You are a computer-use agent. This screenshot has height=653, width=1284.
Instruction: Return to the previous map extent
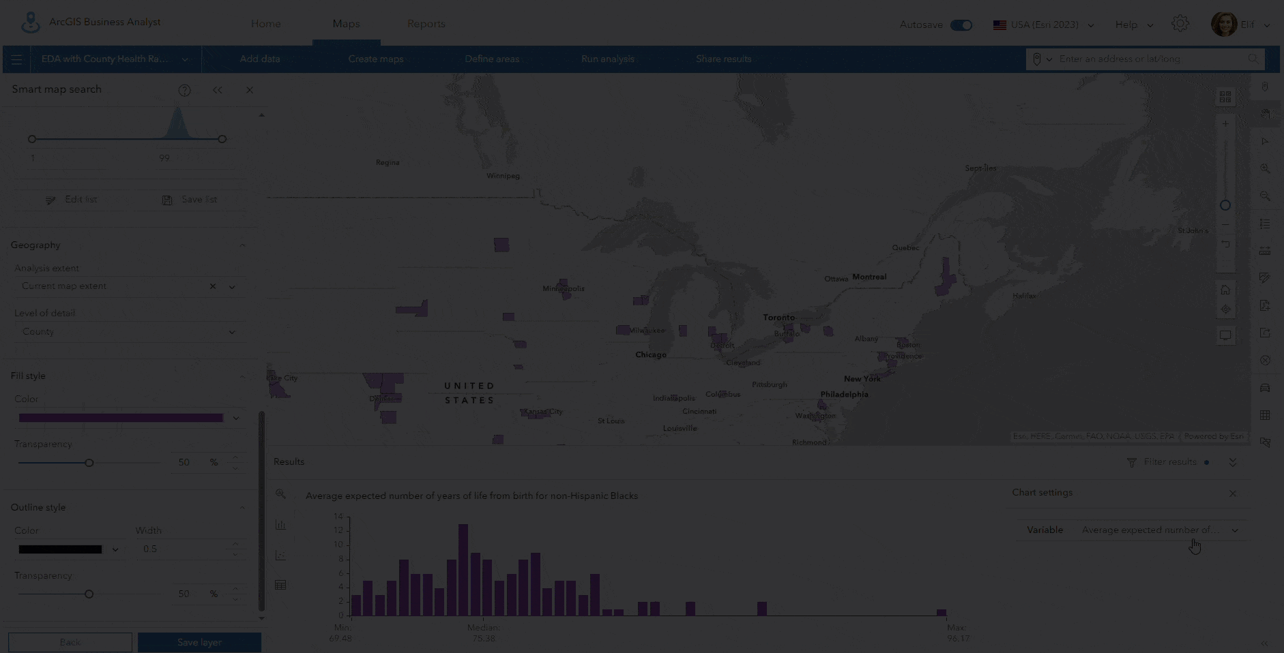click(x=1225, y=244)
